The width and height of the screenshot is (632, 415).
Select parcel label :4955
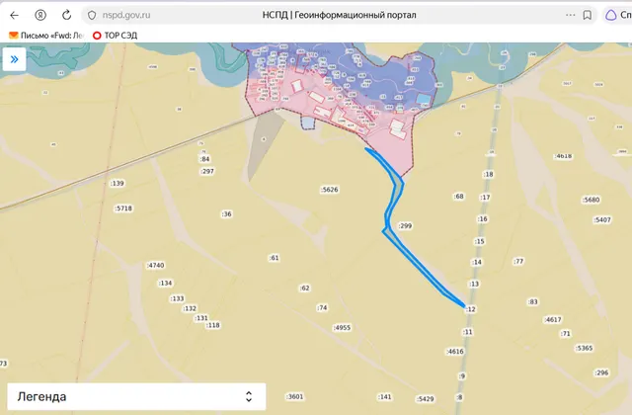point(342,328)
